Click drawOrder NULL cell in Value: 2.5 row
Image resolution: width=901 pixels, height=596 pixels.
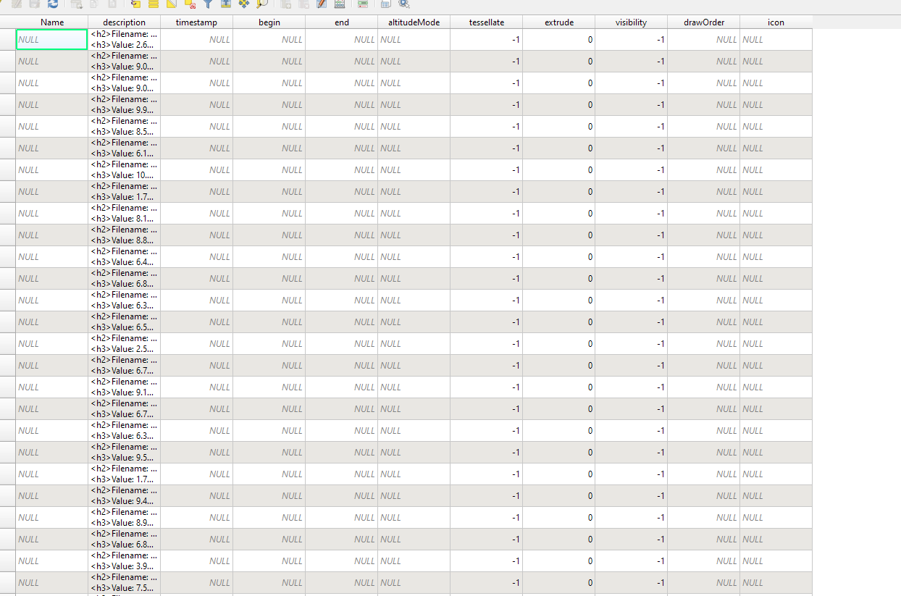(x=704, y=343)
